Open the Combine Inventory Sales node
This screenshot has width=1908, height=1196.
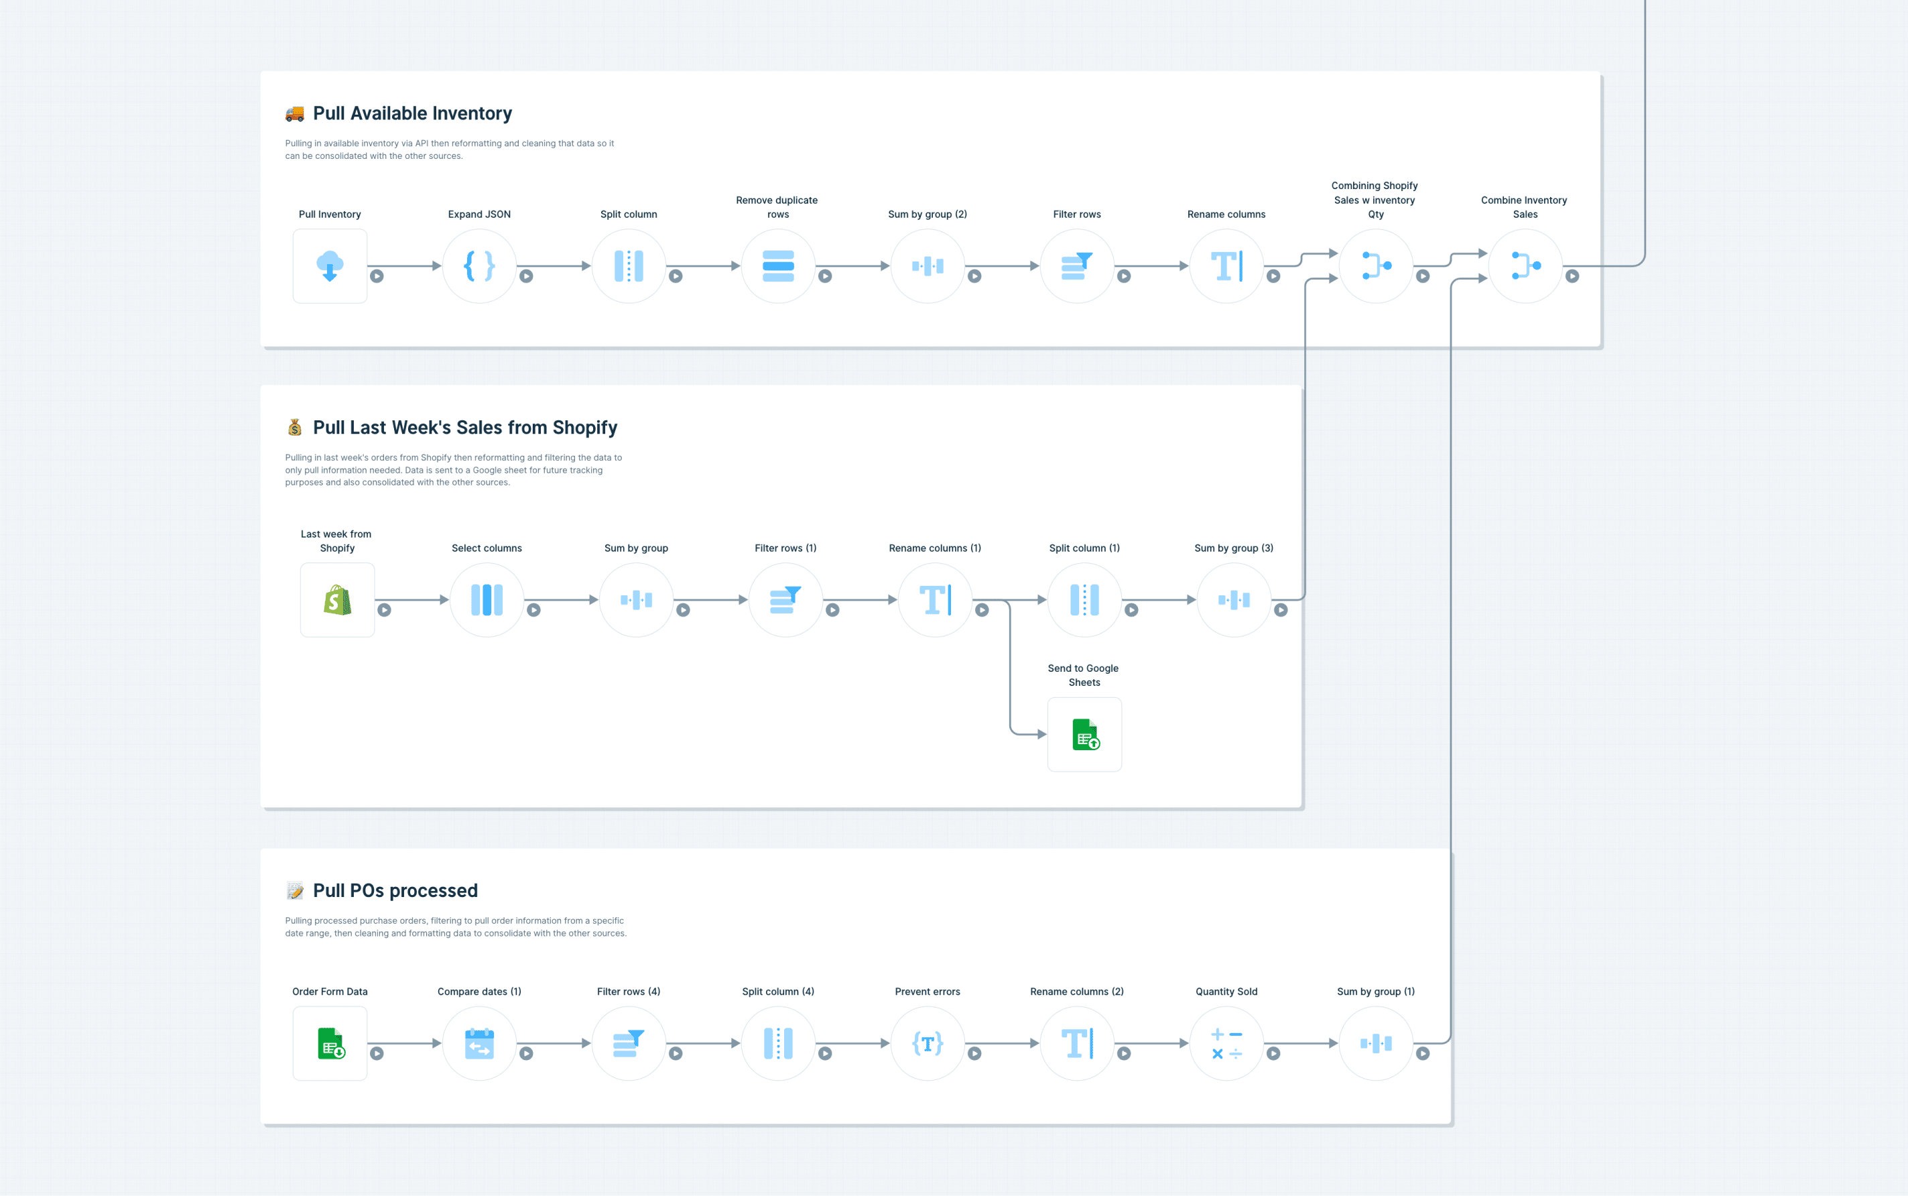pos(1525,265)
